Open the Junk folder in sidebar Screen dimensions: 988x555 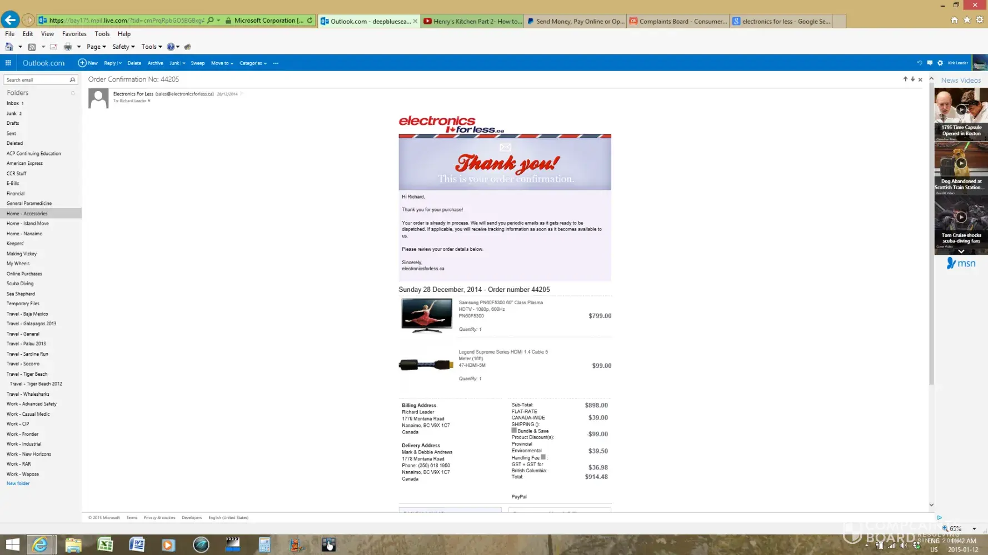(12, 113)
